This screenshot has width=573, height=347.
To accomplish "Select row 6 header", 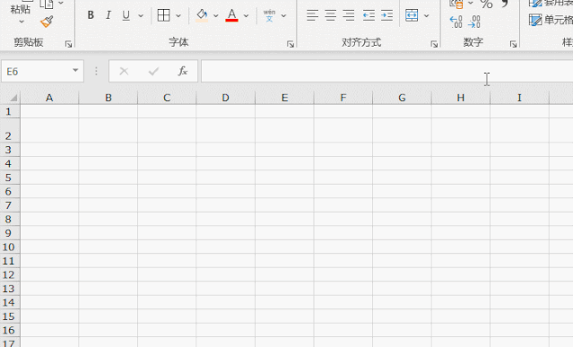I will tap(8, 191).
